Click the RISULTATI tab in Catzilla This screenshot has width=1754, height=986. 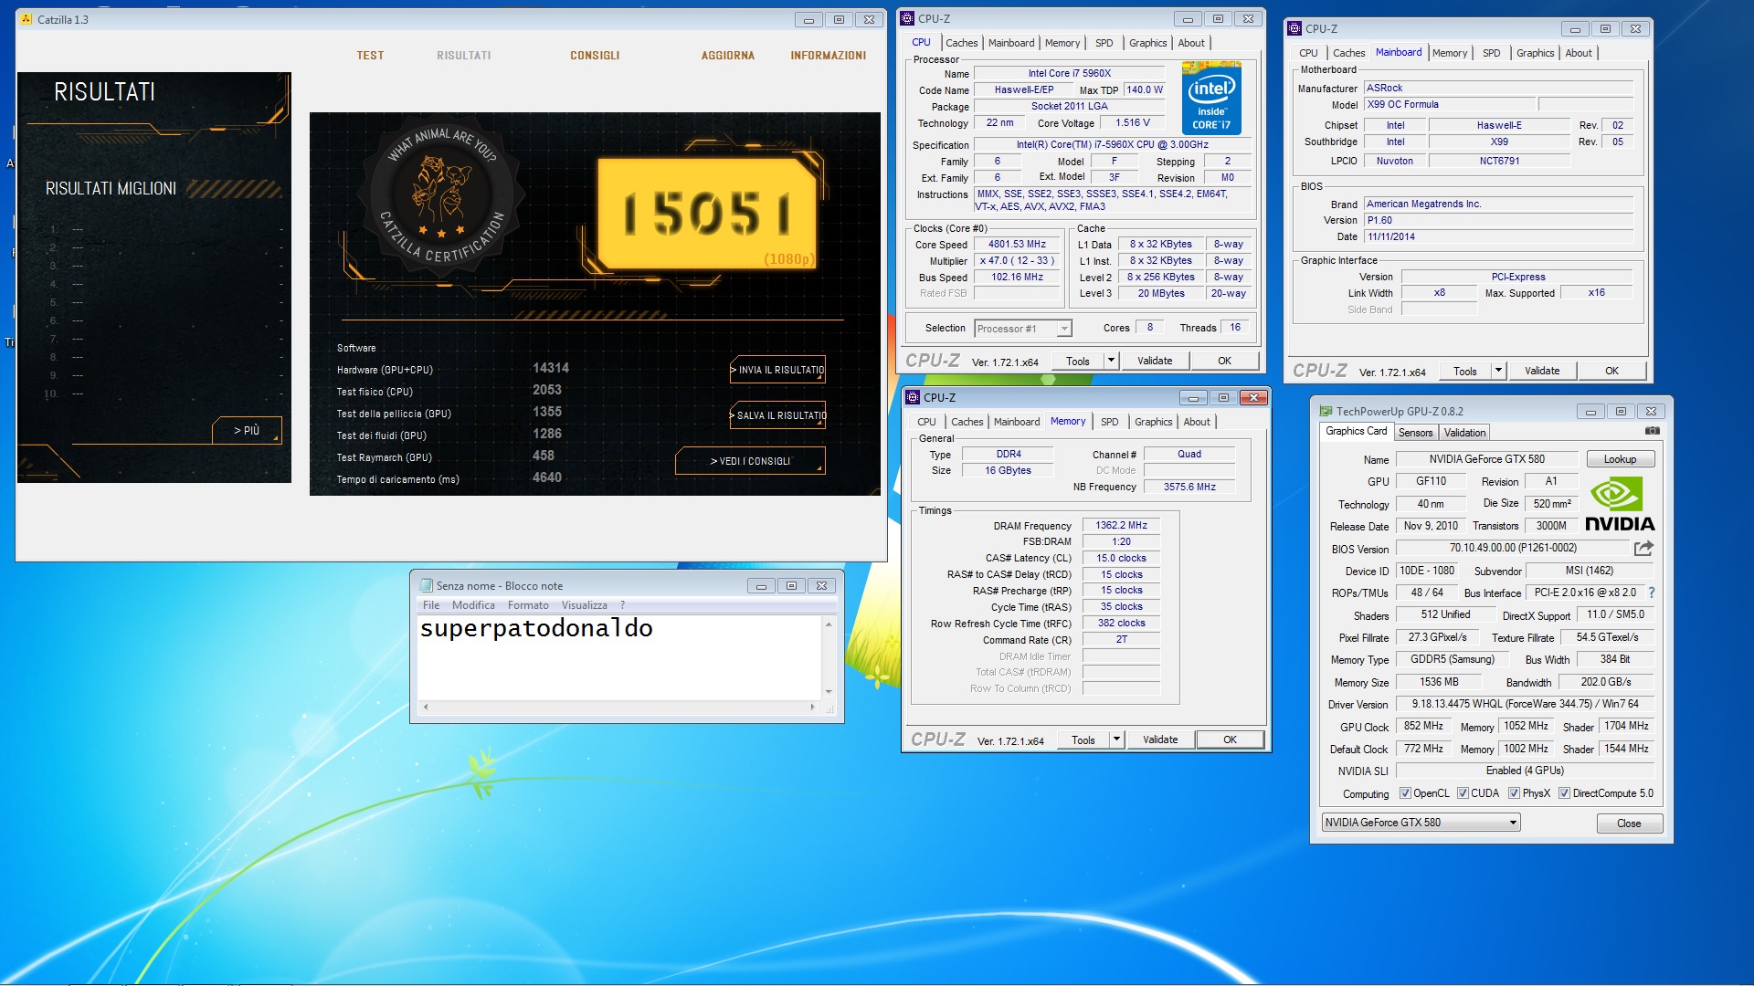click(464, 56)
